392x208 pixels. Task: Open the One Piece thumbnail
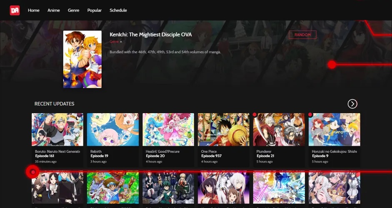pos(224,130)
